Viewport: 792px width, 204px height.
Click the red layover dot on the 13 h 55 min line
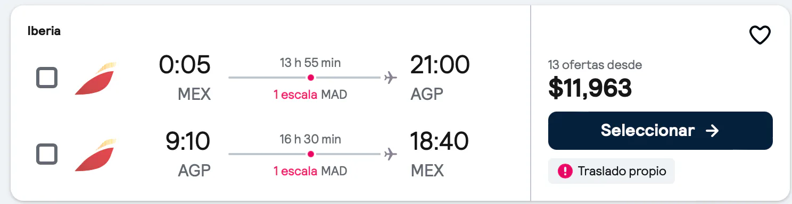311,78
